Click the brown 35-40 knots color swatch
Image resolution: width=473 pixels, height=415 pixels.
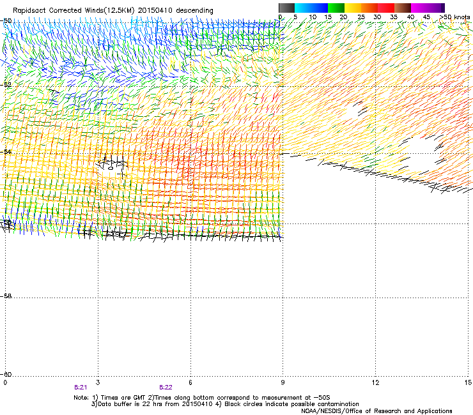click(x=403, y=8)
